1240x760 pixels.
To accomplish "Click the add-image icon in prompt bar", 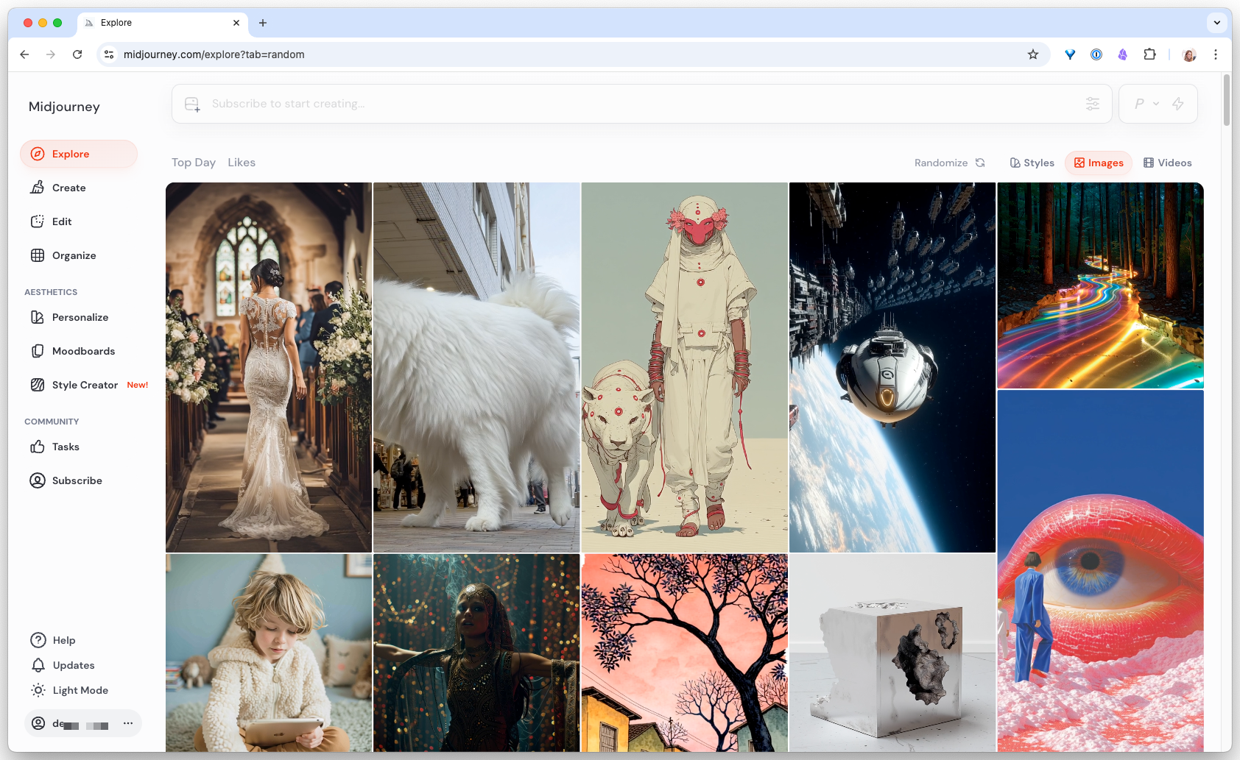I will (x=192, y=104).
